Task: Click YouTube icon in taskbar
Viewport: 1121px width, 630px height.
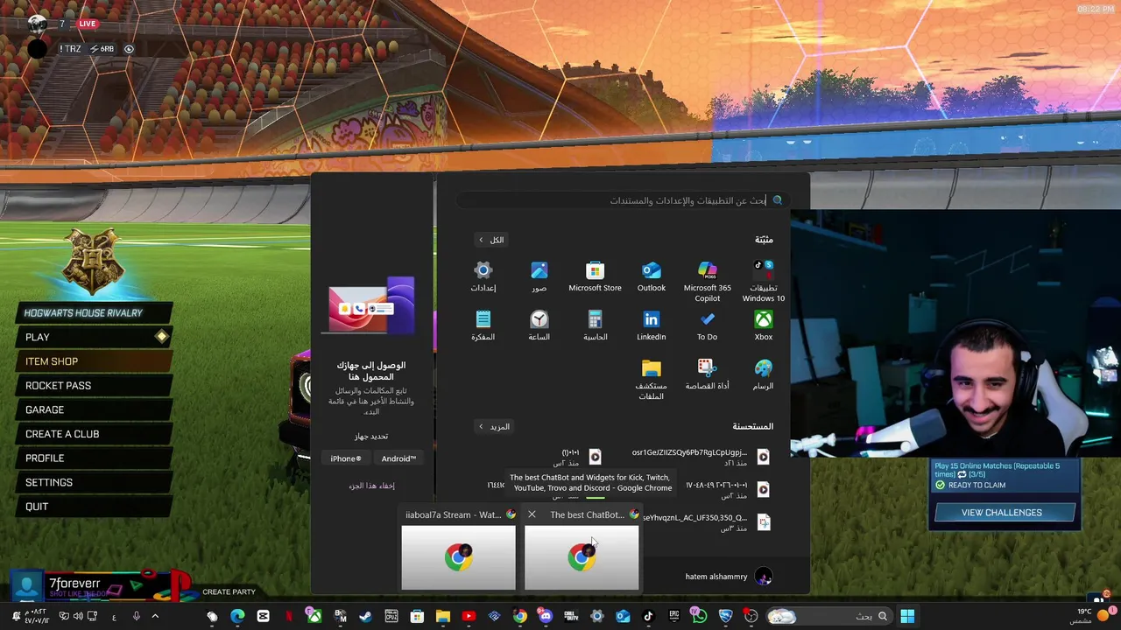Action: pos(469,617)
